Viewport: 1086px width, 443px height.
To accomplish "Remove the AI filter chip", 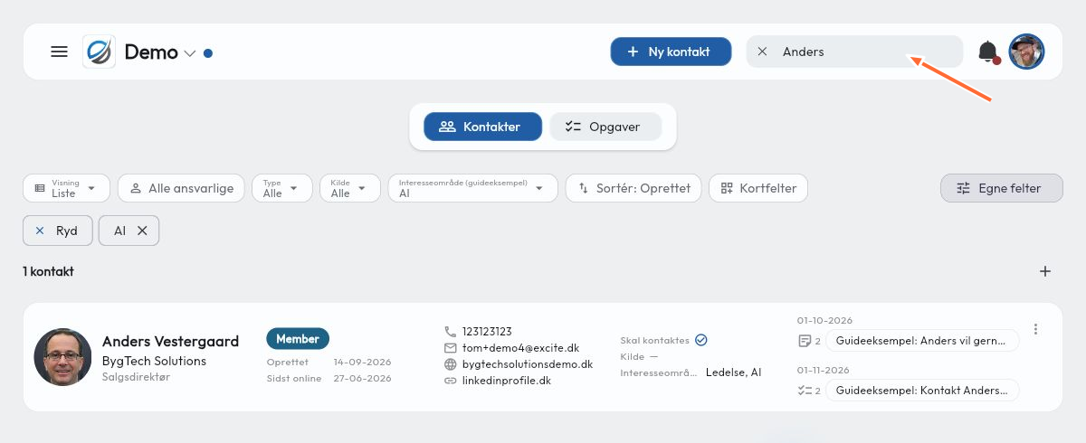I will tap(142, 231).
